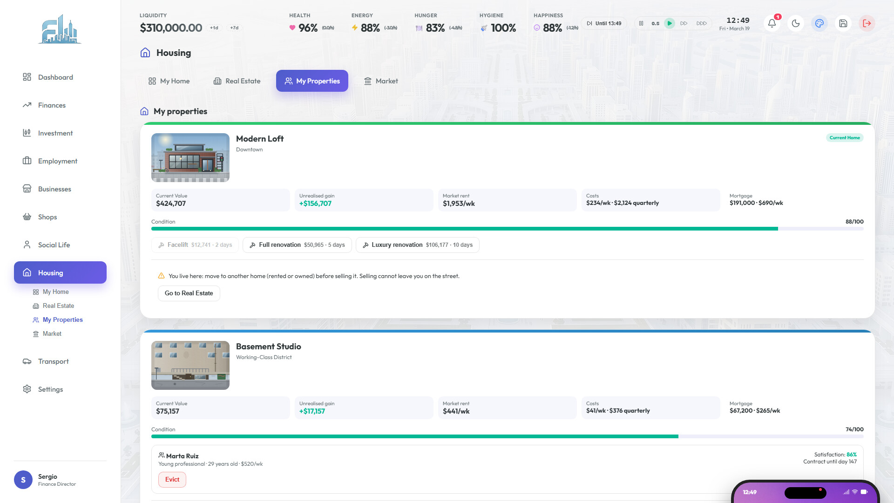
Task: Click the city skyline logo
Action: (60, 29)
